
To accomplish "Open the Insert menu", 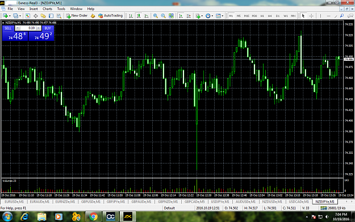I will click(x=34, y=9).
